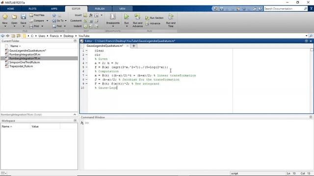This screenshot has height=176, width=314.
Task: Click Desktop in address path
Action: pyautogui.click(x=69, y=36)
